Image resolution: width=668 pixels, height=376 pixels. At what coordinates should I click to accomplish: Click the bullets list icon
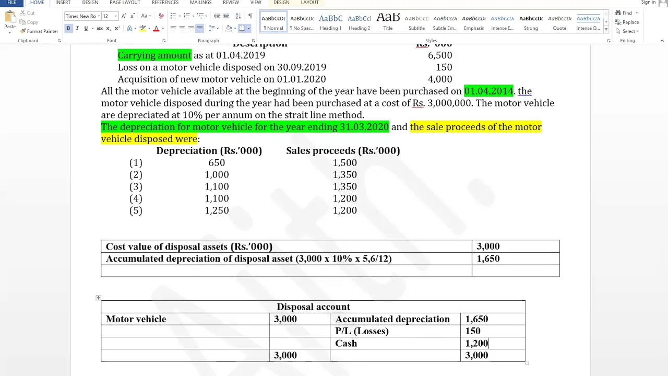(173, 16)
